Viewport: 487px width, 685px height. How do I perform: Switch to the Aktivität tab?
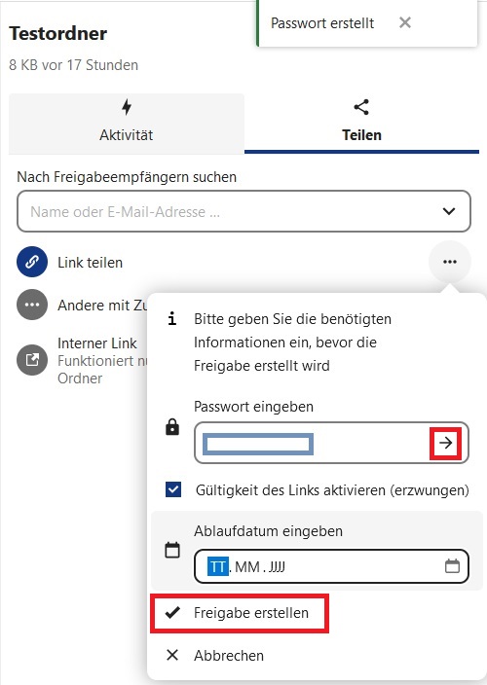[x=127, y=124]
